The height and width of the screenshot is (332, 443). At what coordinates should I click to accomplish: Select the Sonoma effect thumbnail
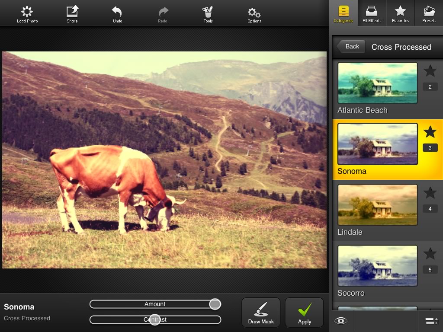click(x=377, y=144)
